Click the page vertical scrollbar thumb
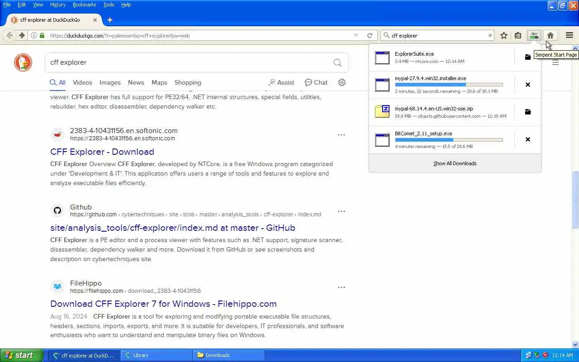The height and width of the screenshot is (362, 579). coord(575,200)
